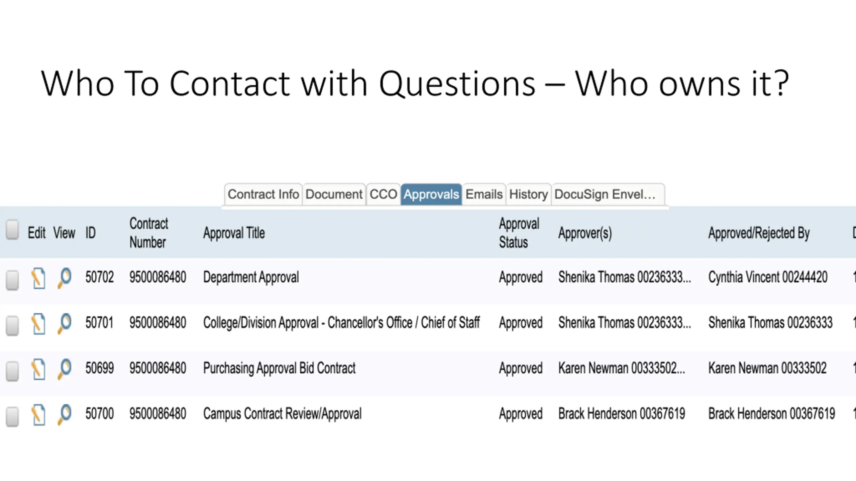
Task: Click view magnifier for Department Approval row
Action: tap(65, 278)
